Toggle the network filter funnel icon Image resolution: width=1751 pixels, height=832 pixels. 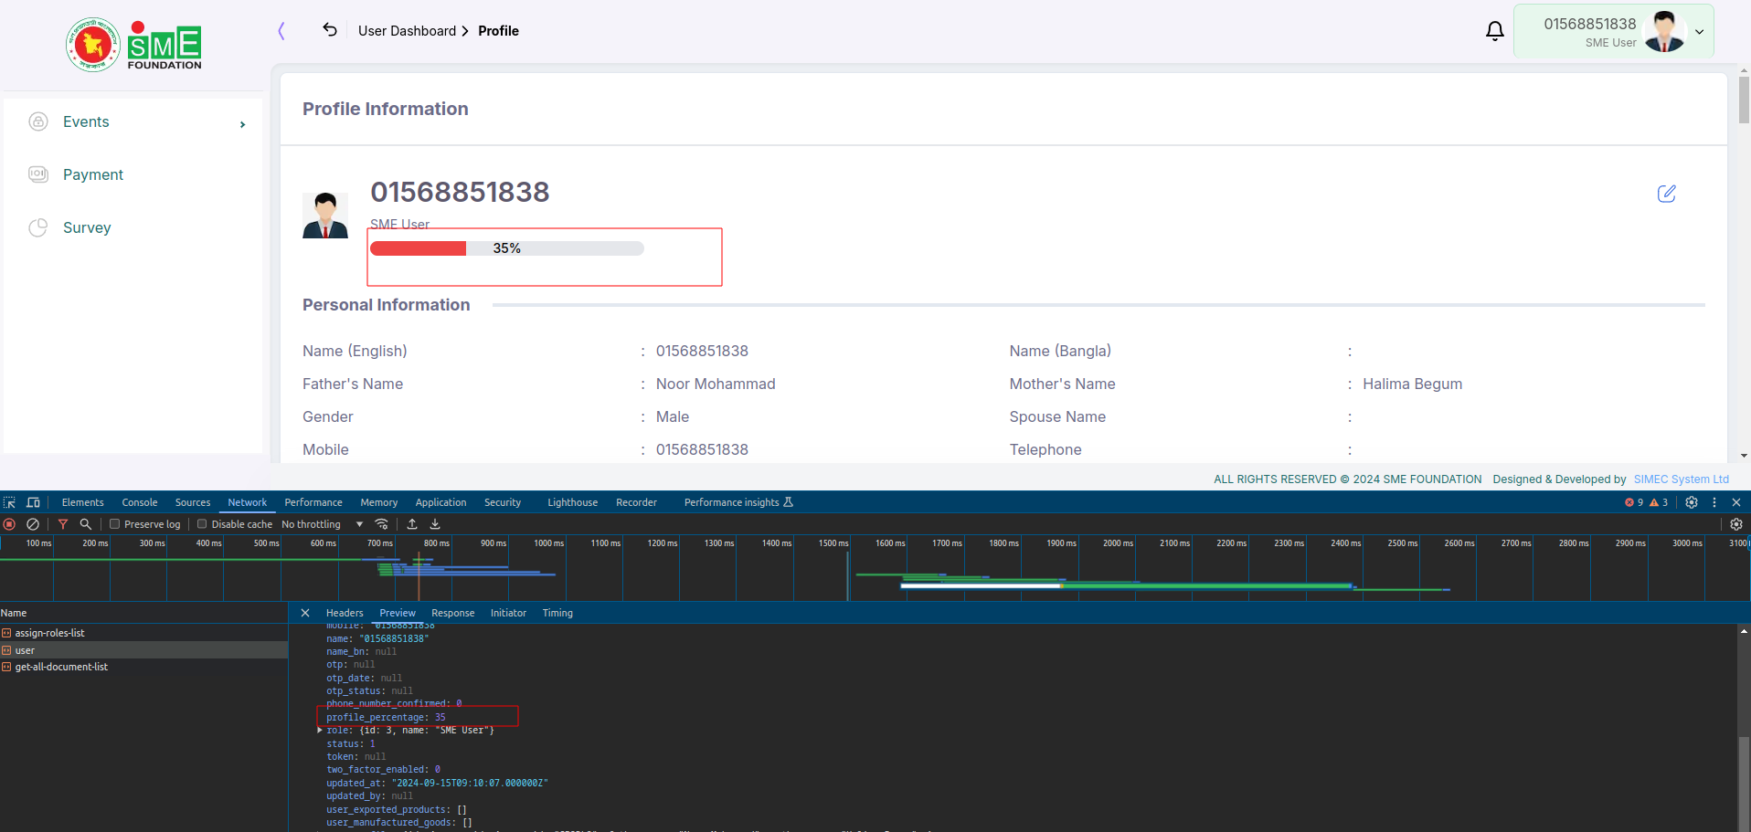click(x=63, y=524)
